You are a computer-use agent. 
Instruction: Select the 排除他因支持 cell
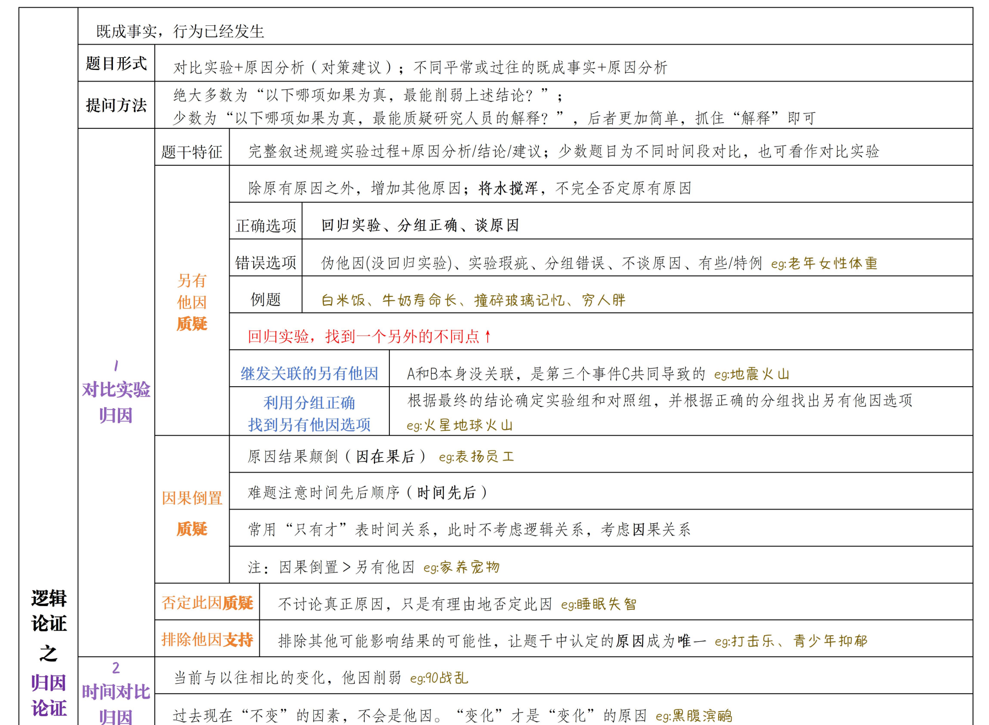[x=207, y=641]
